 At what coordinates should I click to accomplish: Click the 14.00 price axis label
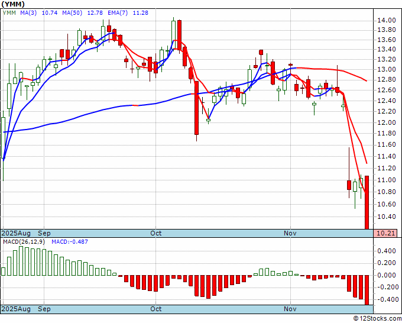click(387, 20)
